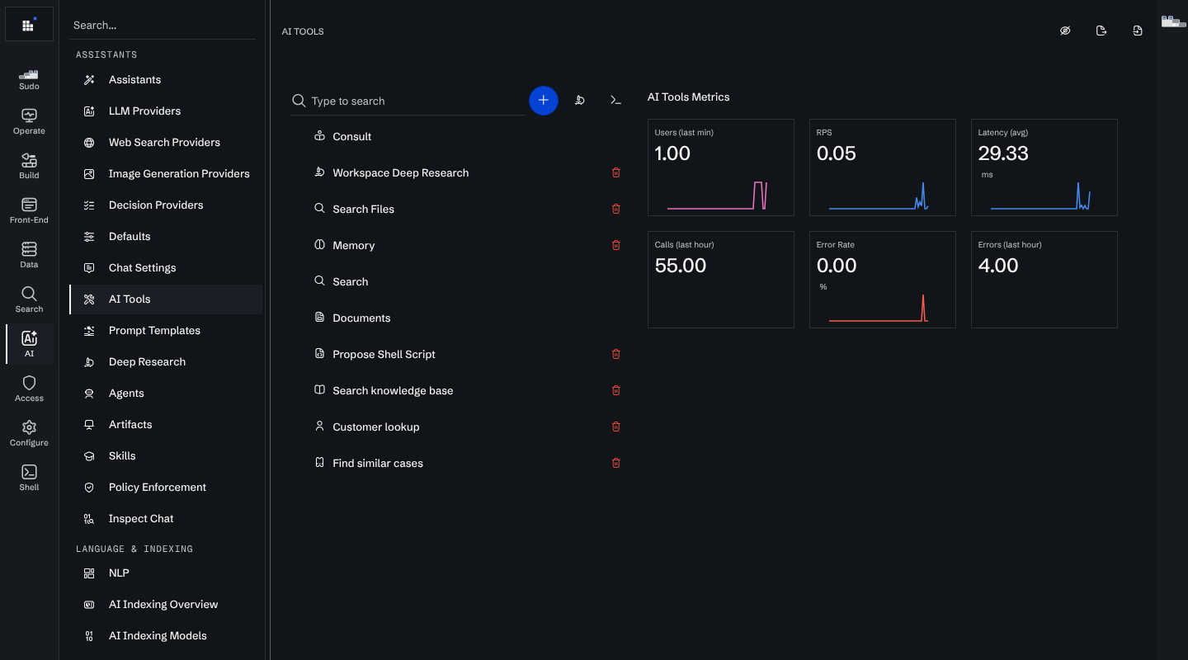Open Image Generation Providers page
Screen dimensions: 1188x660
click(166, 174)
